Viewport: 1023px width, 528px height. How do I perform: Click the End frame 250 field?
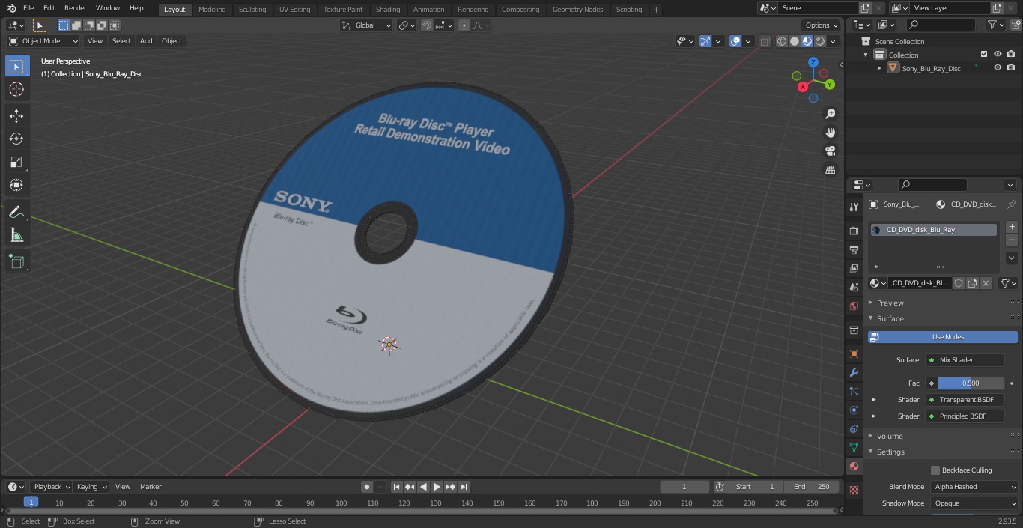tap(811, 487)
